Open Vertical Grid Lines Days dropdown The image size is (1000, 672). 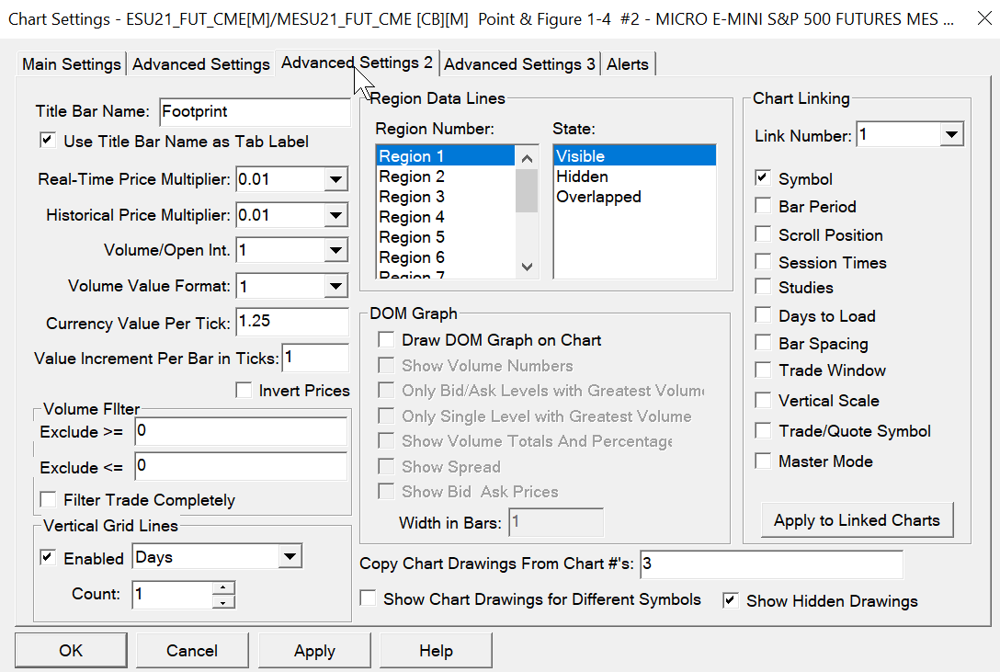[290, 557]
